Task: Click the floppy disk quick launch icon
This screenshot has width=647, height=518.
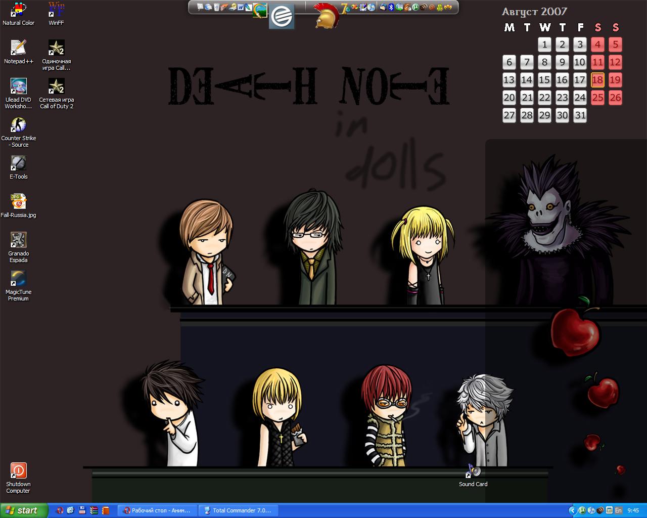Action: pyautogui.click(x=82, y=510)
